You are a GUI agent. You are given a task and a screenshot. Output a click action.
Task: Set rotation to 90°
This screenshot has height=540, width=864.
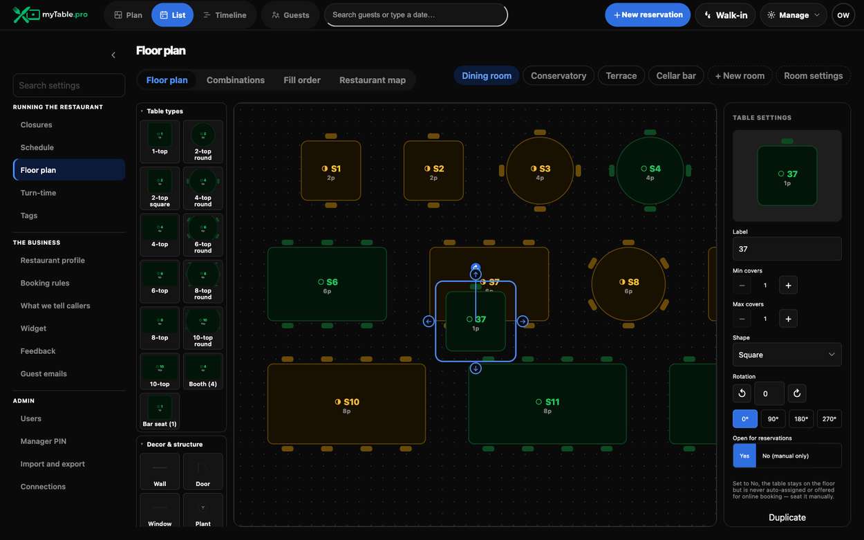point(773,419)
